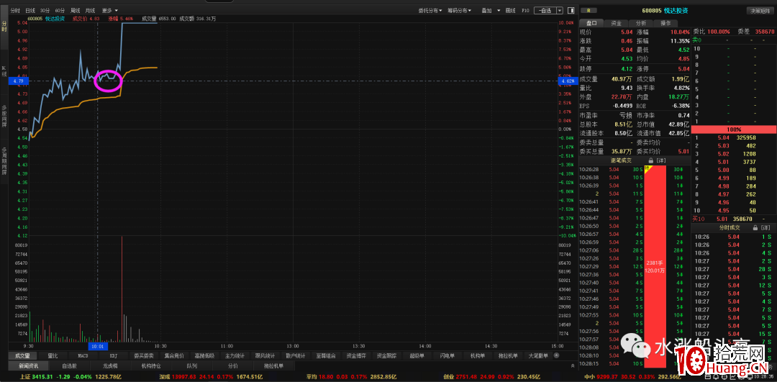This screenshot has height=382, width=777.
Task: Select the 成交量 indicator tab
Action: click(22, 355)
